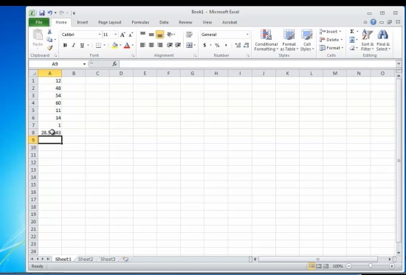The width and height of the screenshot is (406, 275).
Task: Toggle Bottom Align button
Action: coord(159,35)
